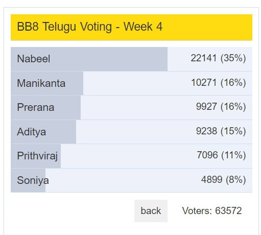Click Nabeel's vote count 22141 (35%)

point(218,58)
